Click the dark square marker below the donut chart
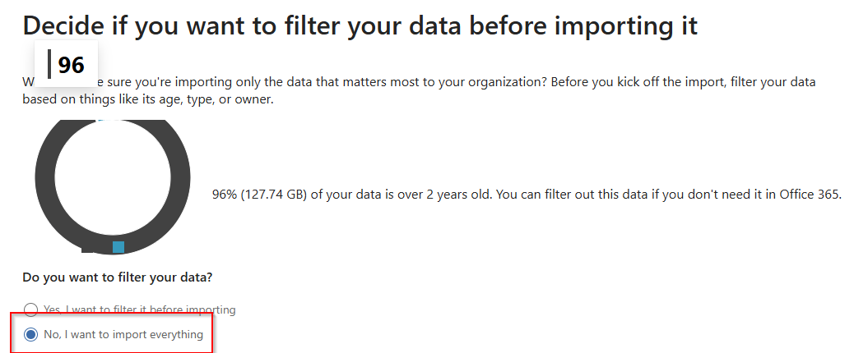The width and height of the screenshot is (868, 353). coord(87,248)
